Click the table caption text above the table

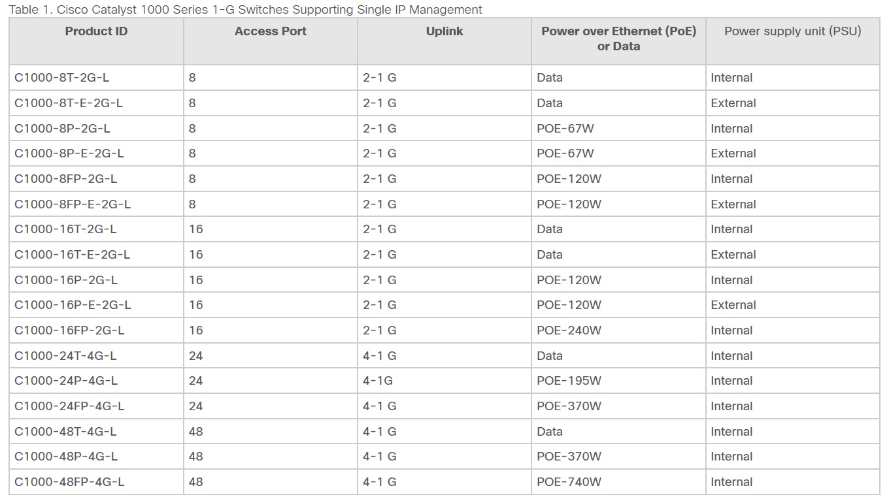click(245, 10)
